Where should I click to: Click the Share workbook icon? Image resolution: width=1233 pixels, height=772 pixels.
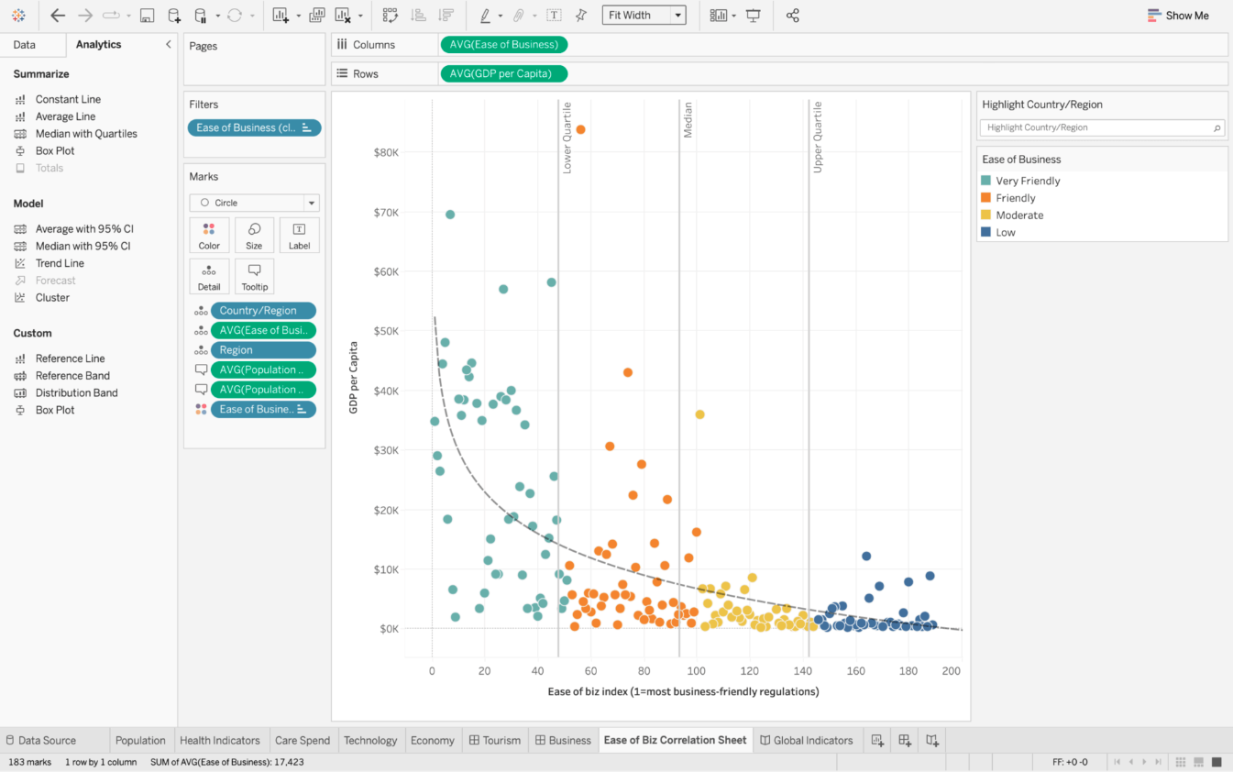[792, 16]
